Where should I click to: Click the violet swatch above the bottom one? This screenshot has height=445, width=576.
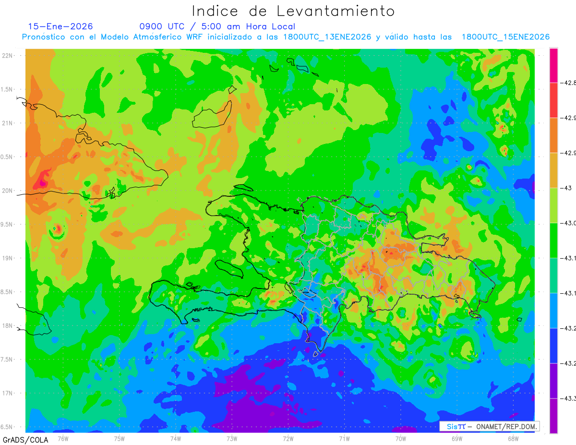click(x=553, y=380)
